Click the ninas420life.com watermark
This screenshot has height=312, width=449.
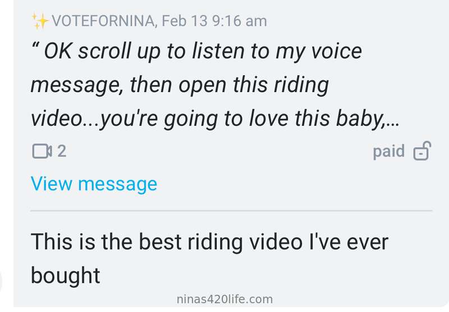tap(225, 300)
